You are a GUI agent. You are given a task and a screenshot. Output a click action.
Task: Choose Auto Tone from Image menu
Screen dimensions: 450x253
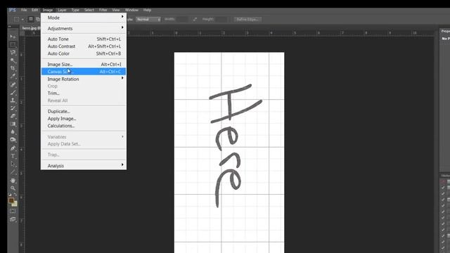84,39
